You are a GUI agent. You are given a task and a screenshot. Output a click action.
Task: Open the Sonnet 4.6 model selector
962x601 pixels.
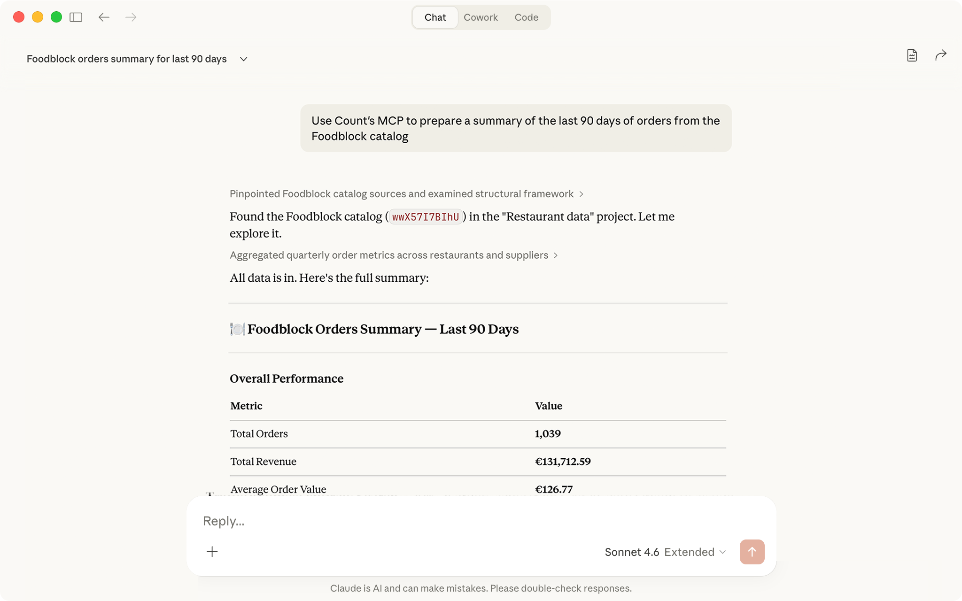[632, 552]
